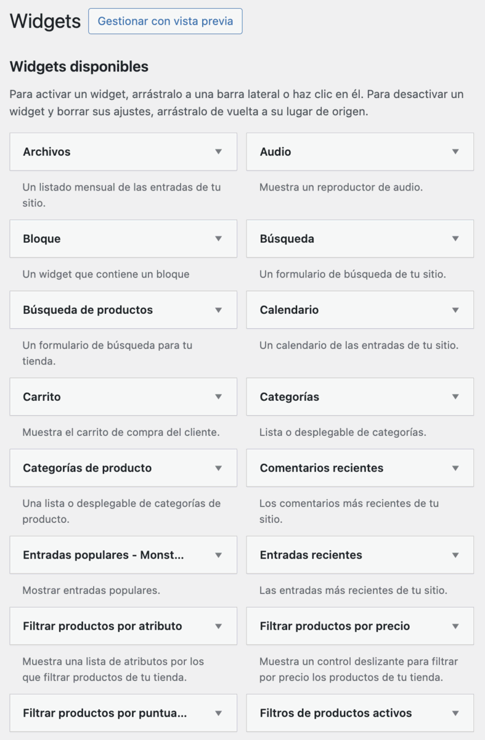Expand the Archivos widget arrow

(218, 152)
